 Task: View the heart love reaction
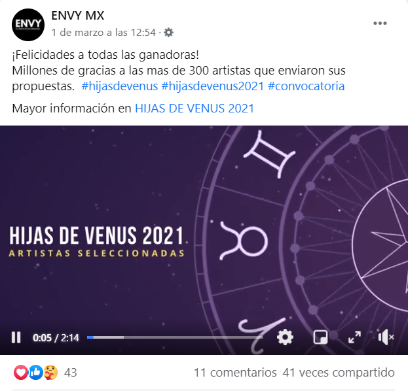20,373
